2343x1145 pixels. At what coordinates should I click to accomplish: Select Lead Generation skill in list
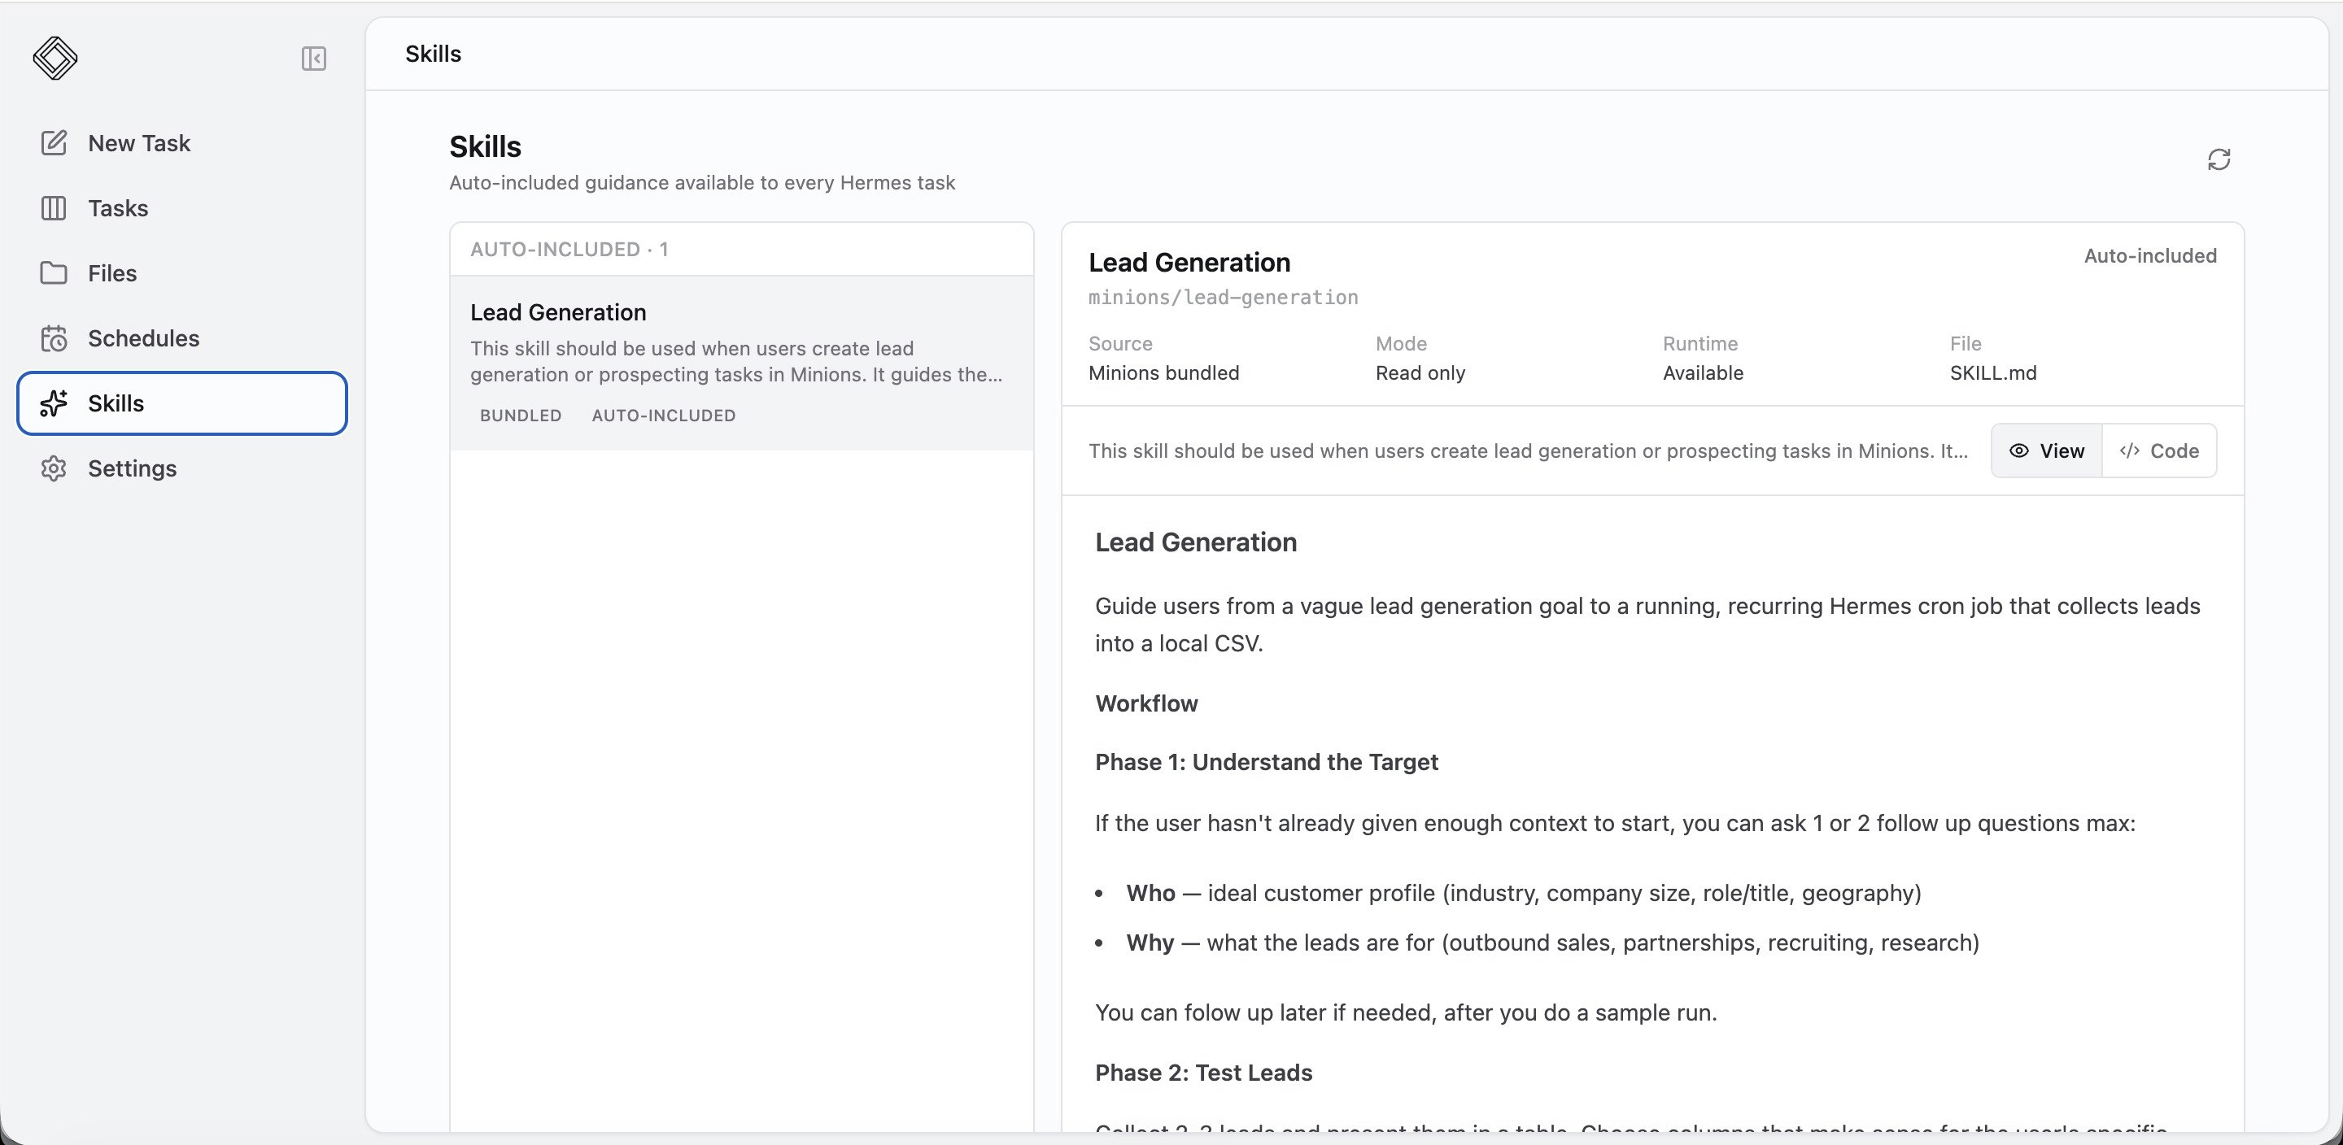pyautogui.click(x=741, y=363)
